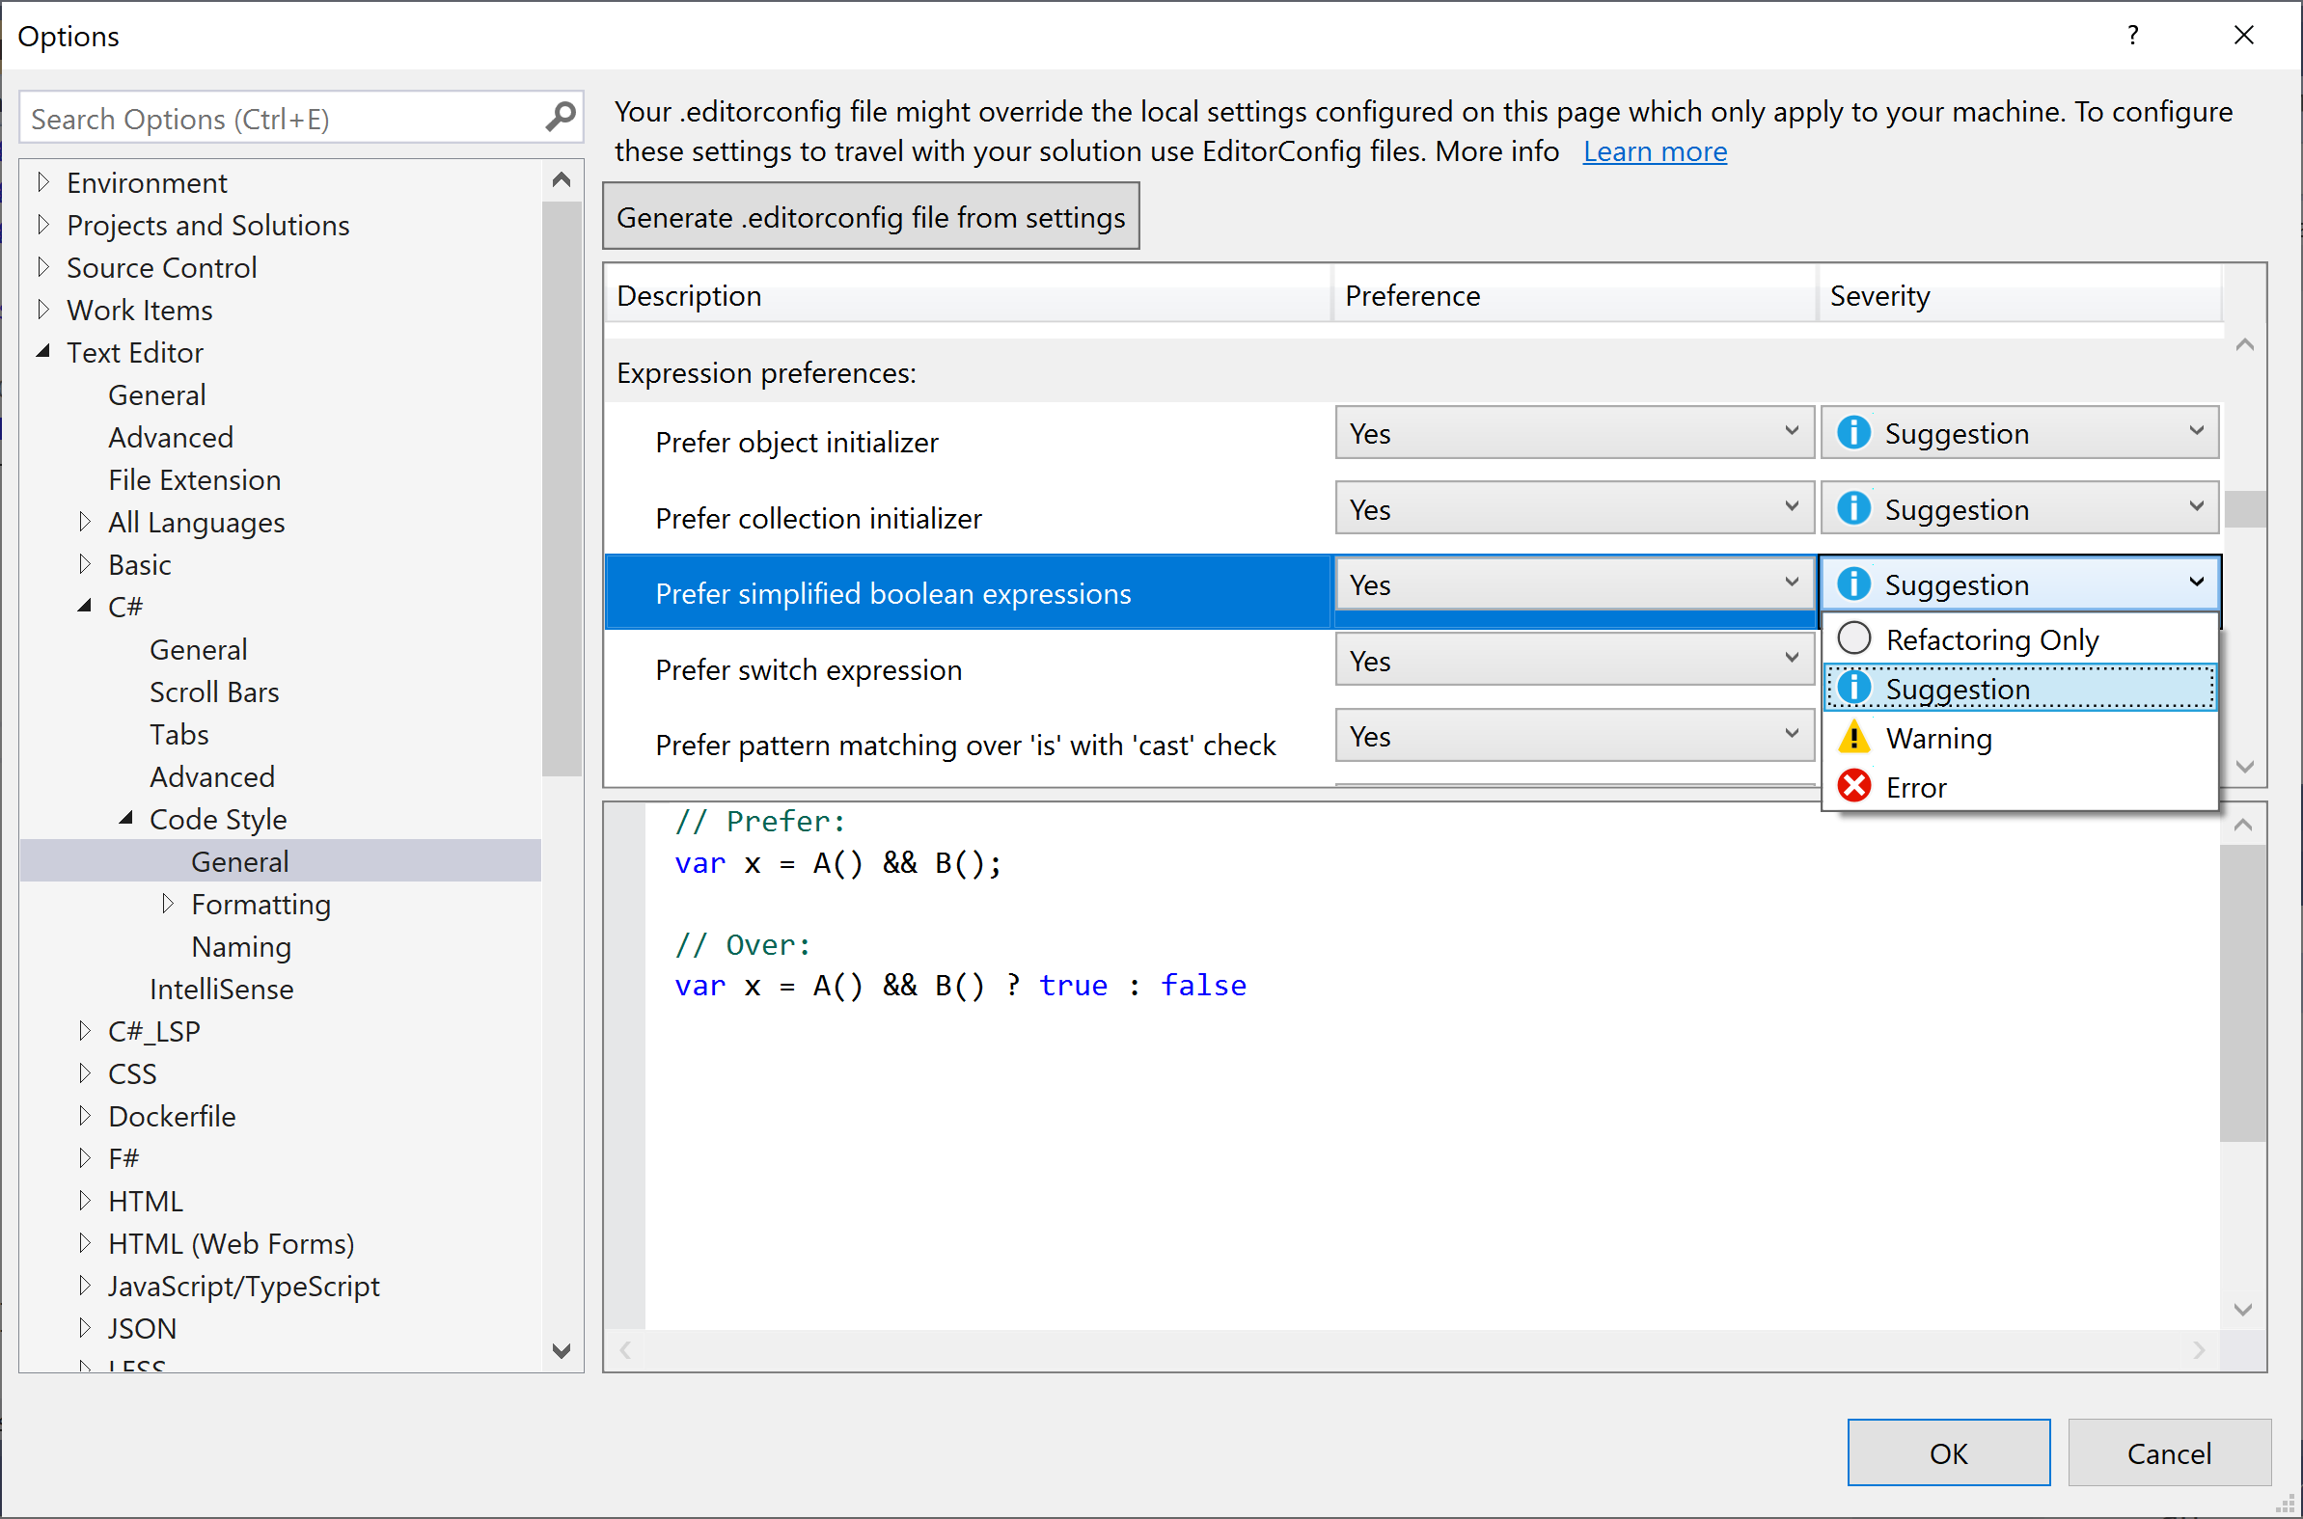2303x1519 pixels.
Task: Click the yellow Warning severity icon
Action: click(x=1853, y=737)
